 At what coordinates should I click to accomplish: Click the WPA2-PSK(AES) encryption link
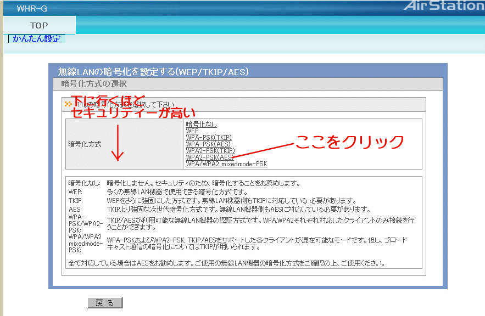pyautogui.click(x=210, y=157)
